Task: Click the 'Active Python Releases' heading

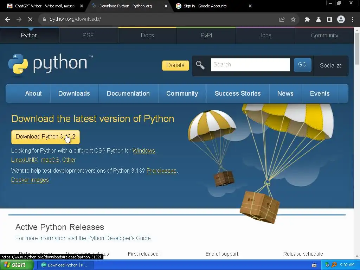Action: pyautogui.click(x=60, y=227)
